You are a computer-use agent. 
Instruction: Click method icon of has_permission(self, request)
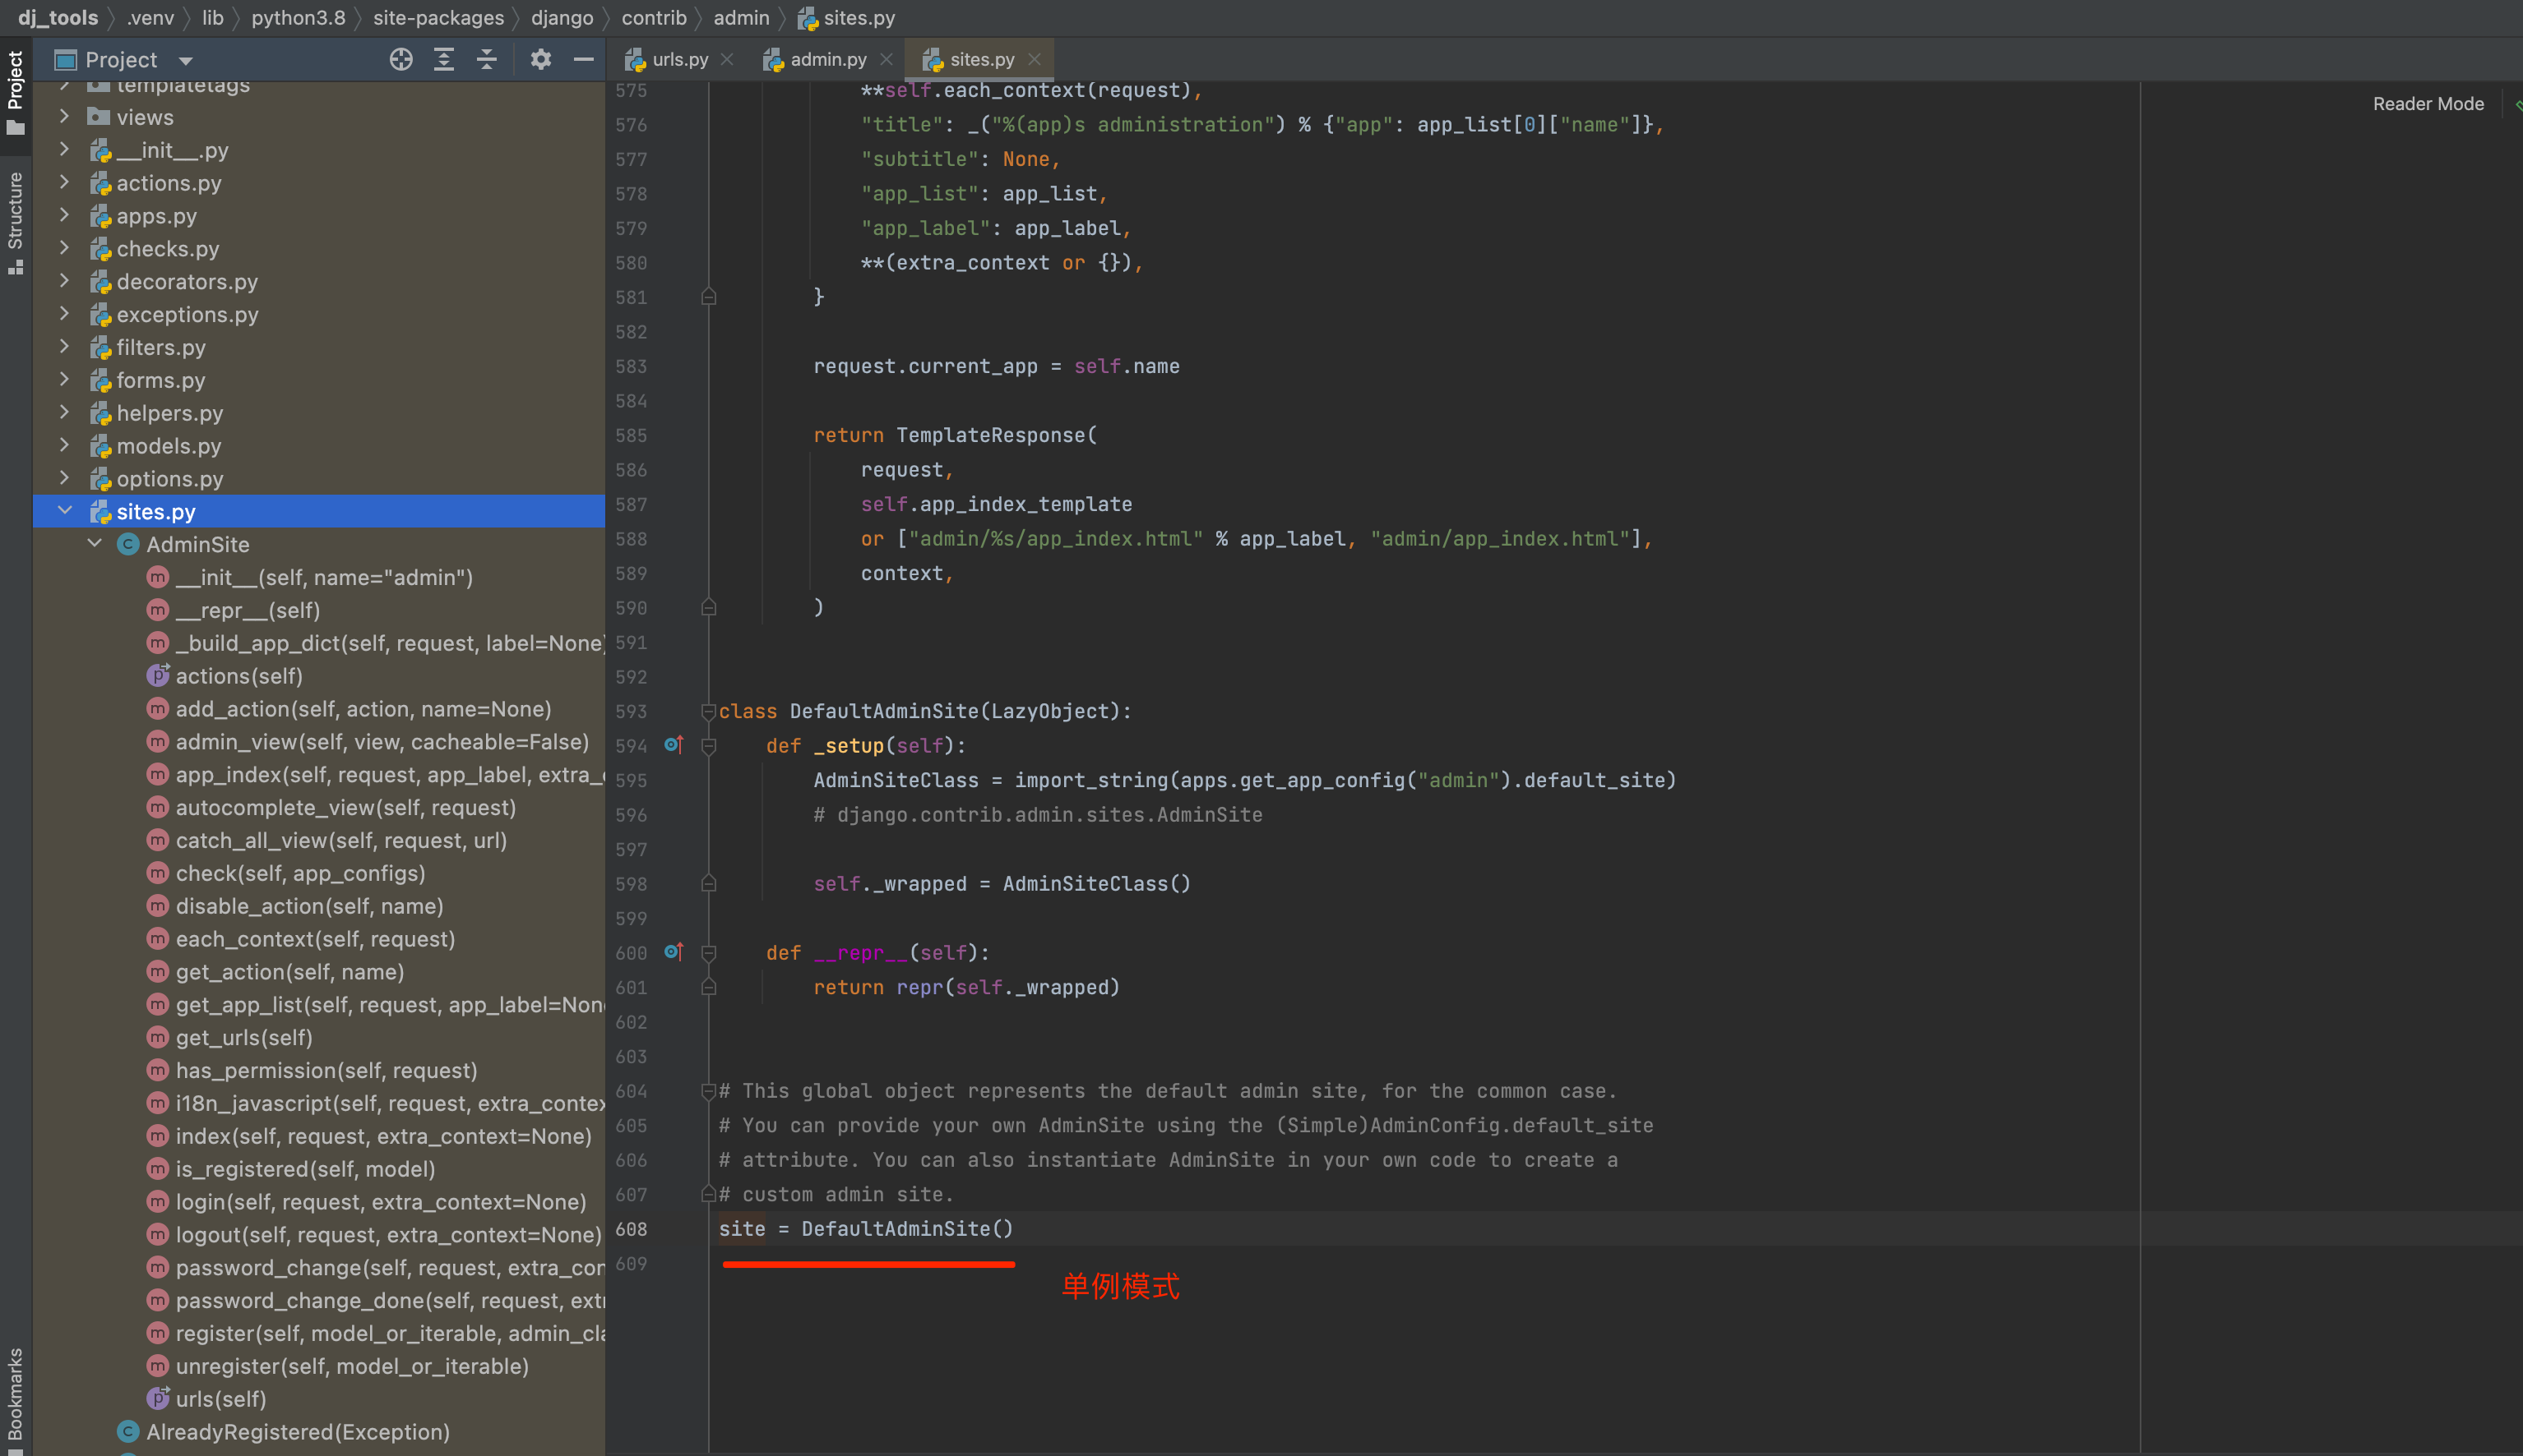(x=157, y=1070)
